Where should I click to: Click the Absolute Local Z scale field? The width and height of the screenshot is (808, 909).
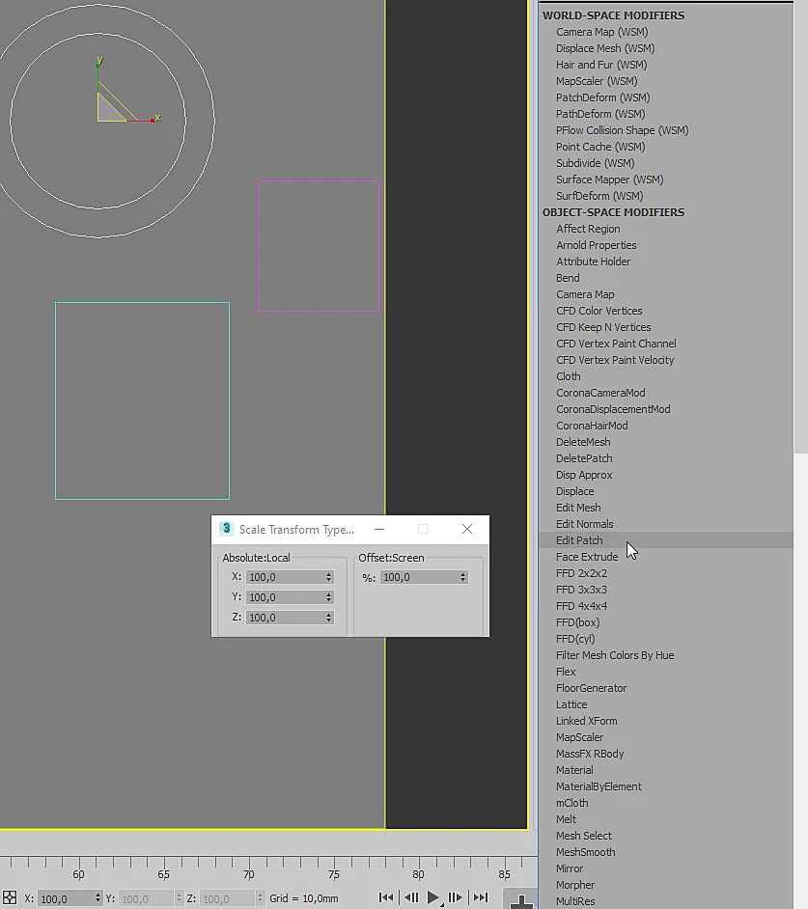point(284,618)
